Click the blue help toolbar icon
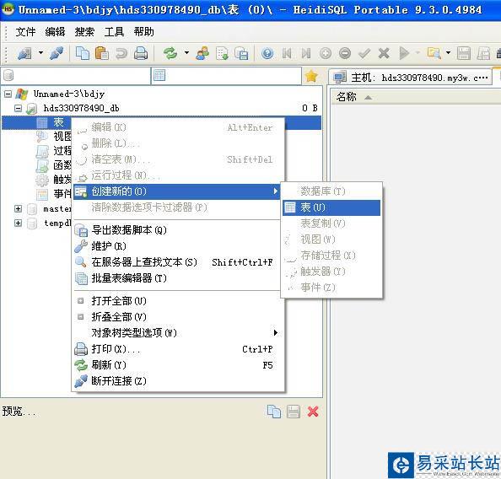The height and width of the screenshot is (479, 501). 267,53
